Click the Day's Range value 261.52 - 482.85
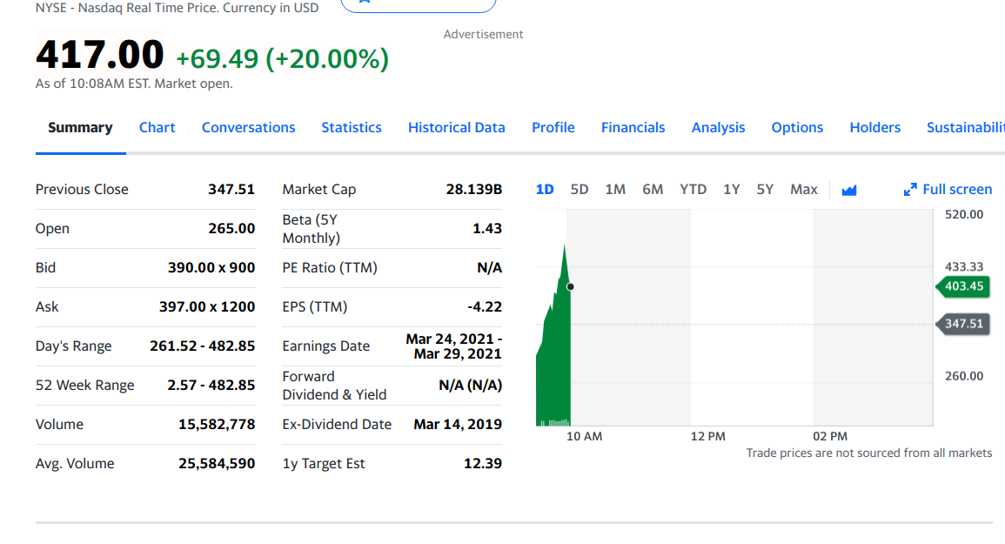 (x=203, y=346)
